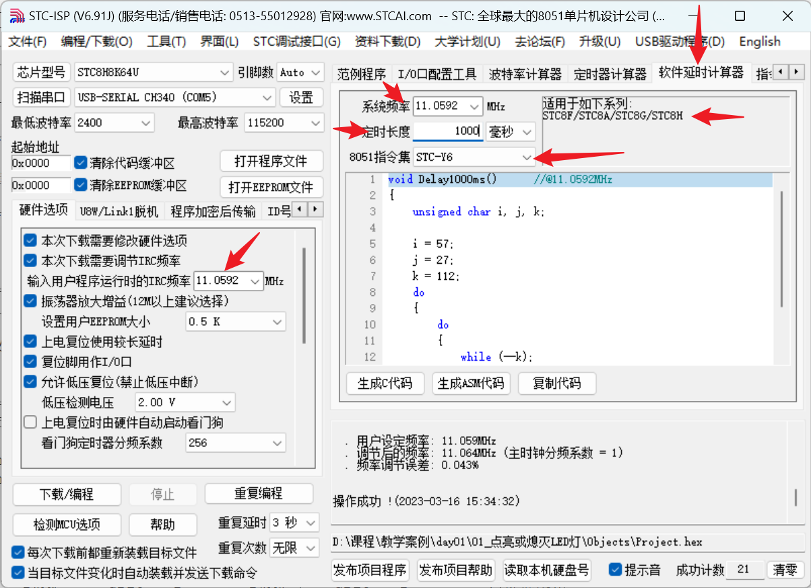Screen dimensions: 811x588
Task: Open 资料下载(D) menu
Action: pos(387,42)
